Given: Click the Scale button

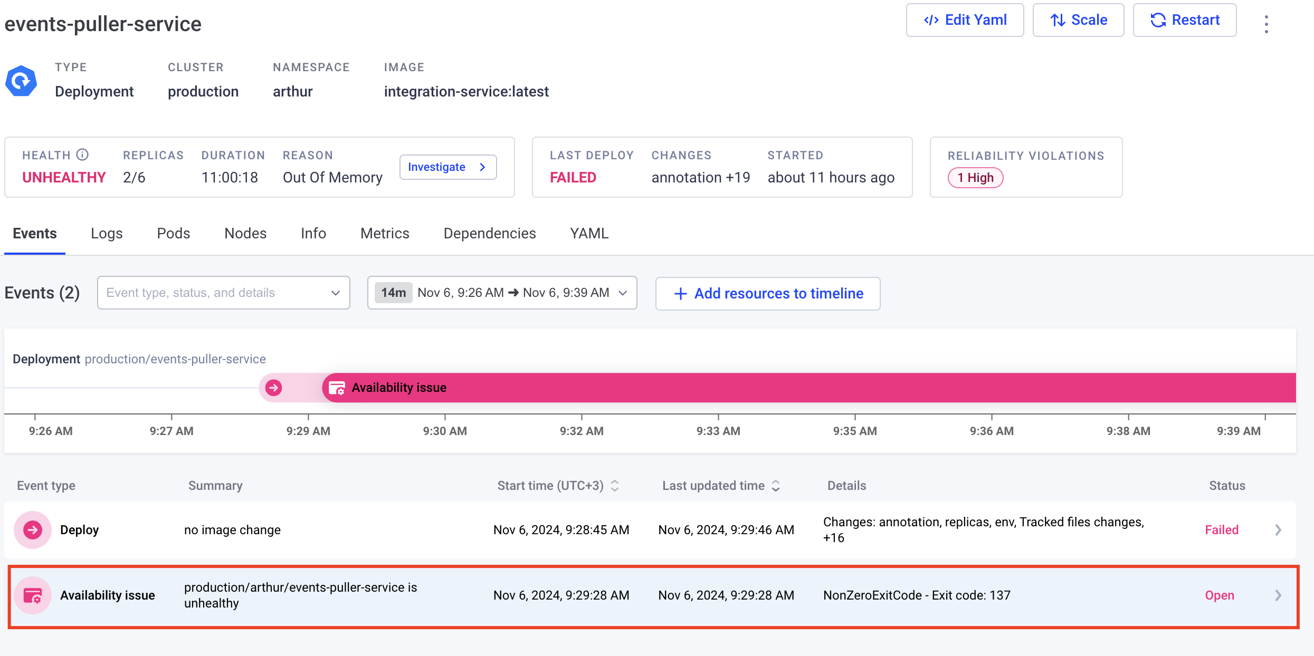Looking at the screenshot, I should [1078, 20].
